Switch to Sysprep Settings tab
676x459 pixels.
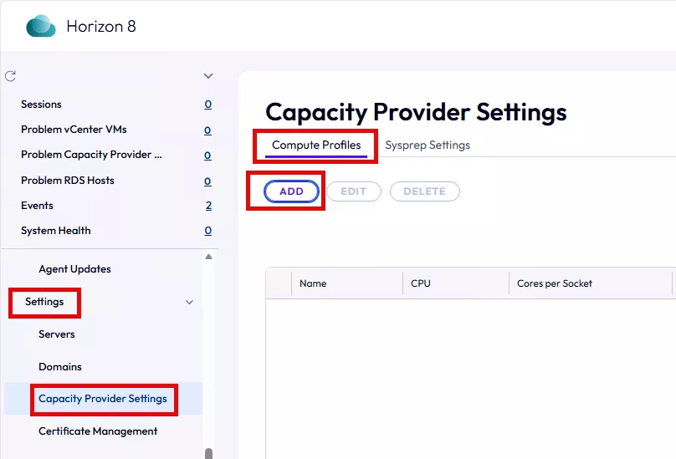pos(428,145)
